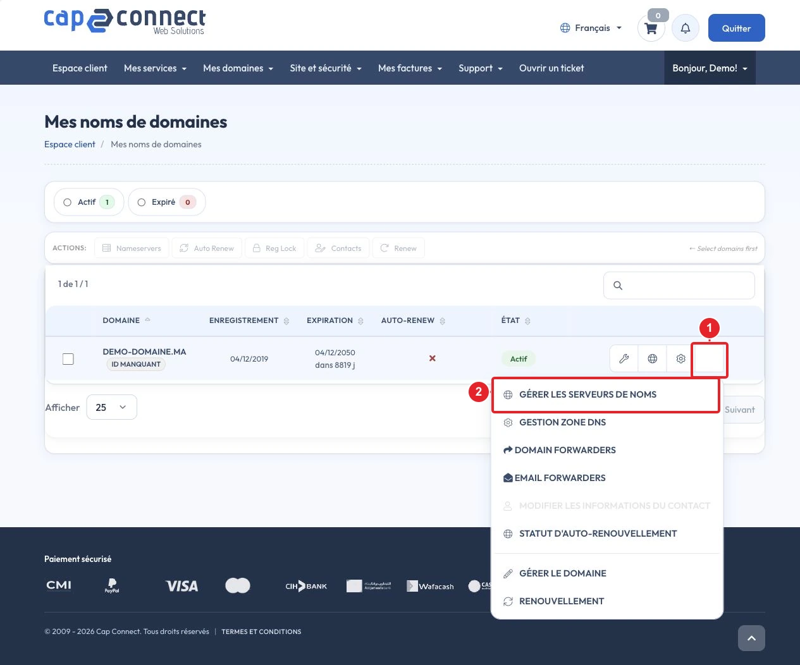Click the DEMO-DOMAINE.MA domain name

tap(144, 351)
